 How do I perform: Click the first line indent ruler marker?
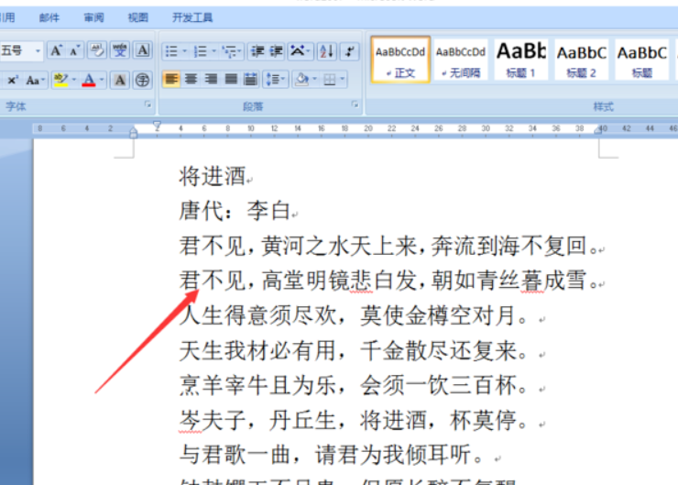click(157, 126)
